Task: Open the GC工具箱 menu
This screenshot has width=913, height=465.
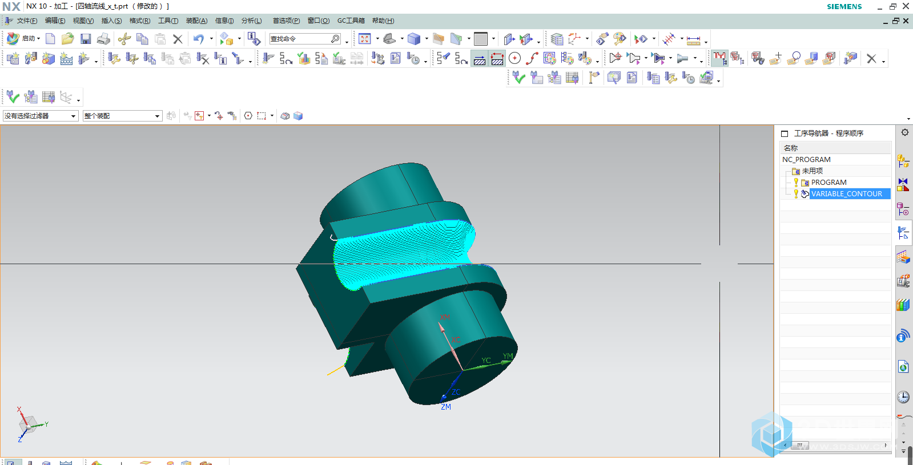Action: pyautogui.click(x=351, y=21)
